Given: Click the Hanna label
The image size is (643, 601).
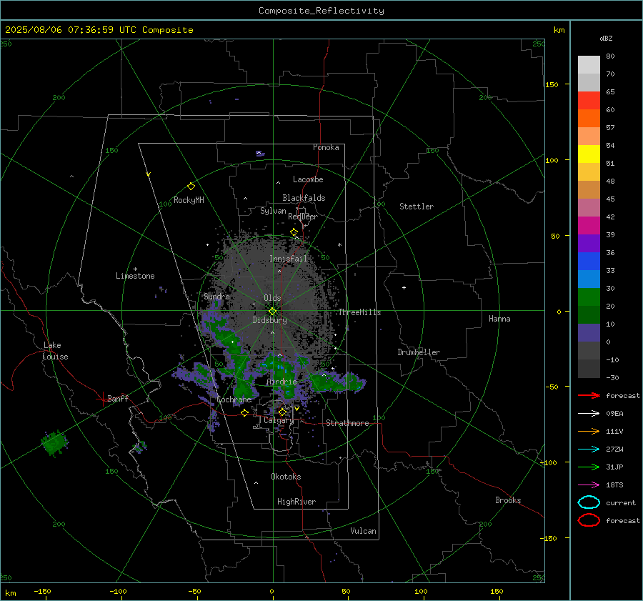Looking at the screenshot, I should (x=499, y=319).
